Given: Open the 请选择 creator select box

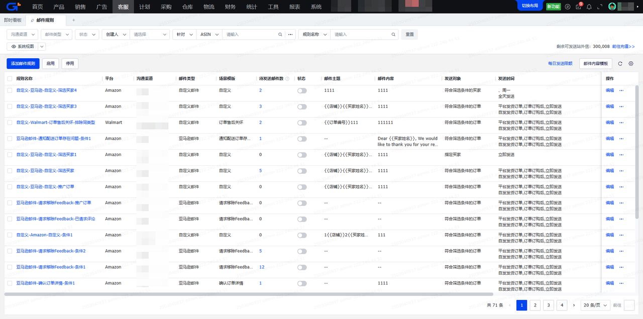Looking at the screenshot, I should coord(150,35).
